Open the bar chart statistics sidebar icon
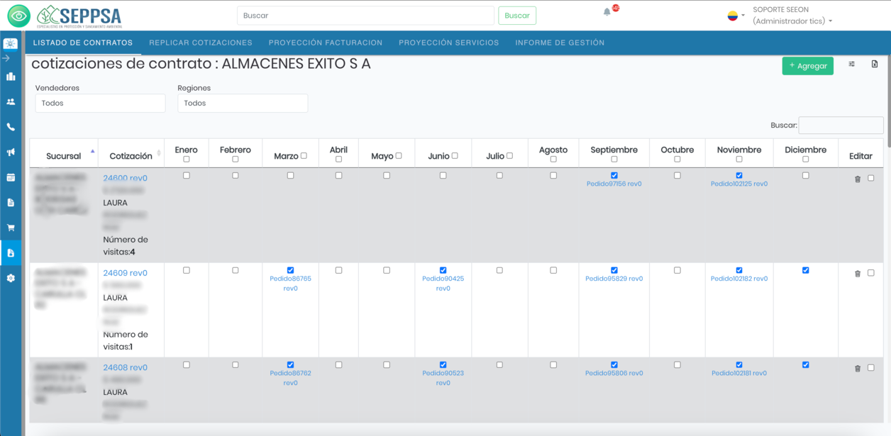The height and width of the screenshot is (436, 891). pos(11,77)
